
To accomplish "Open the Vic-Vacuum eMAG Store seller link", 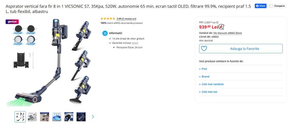I will pos(227,33).
